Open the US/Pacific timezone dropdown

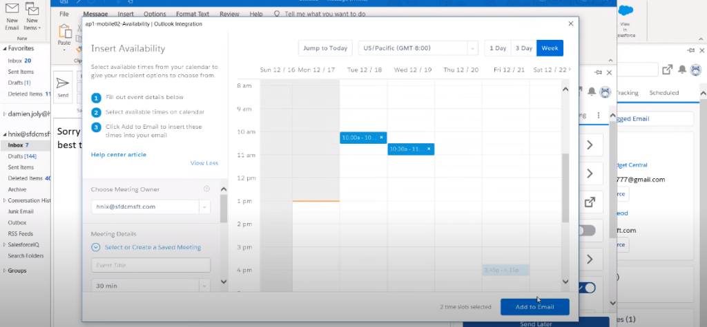pos(472,48)
